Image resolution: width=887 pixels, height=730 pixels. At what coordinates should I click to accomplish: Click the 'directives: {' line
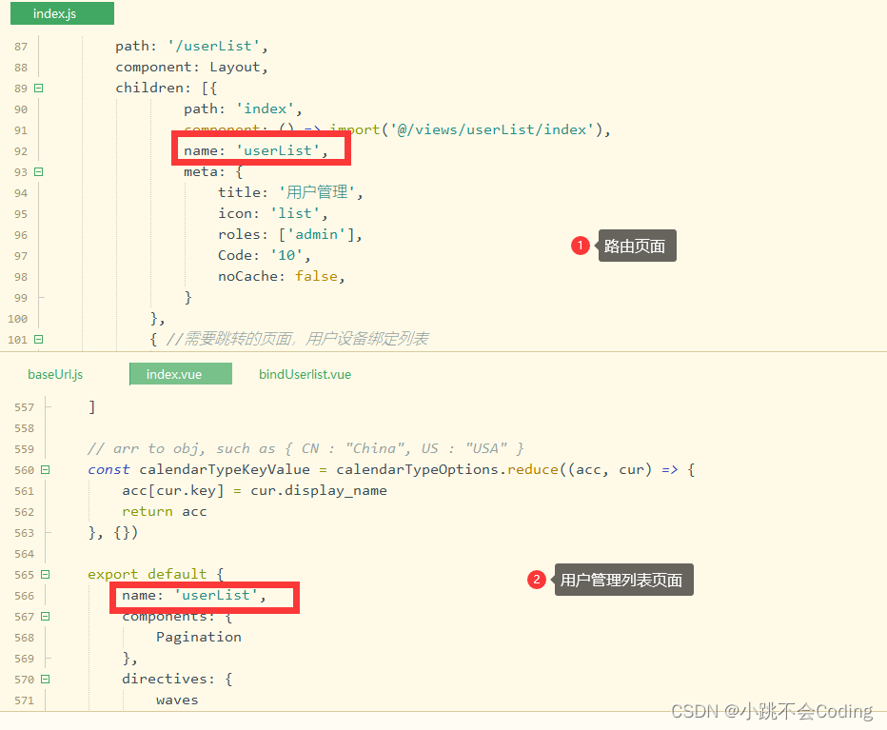point(177,679)
